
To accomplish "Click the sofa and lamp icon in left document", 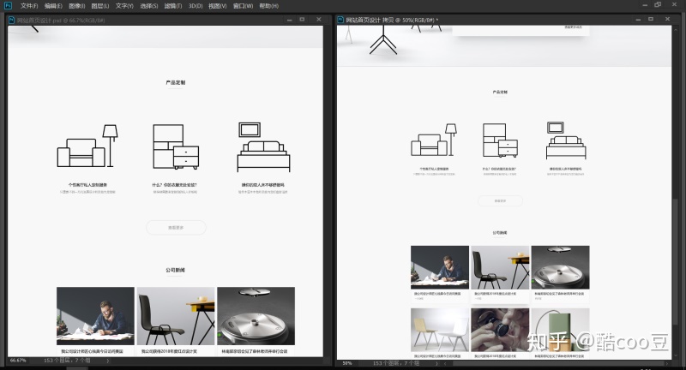I will [87, 146].
